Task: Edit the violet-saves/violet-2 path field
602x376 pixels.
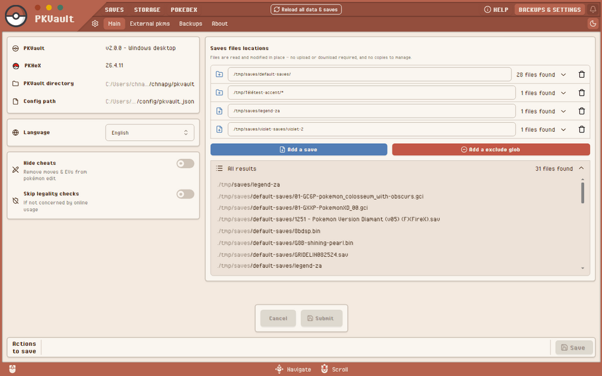Action: [x=371, y=130]
